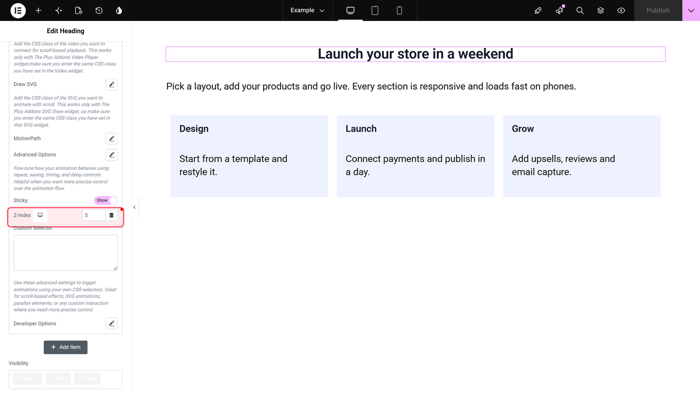This screenshot has width=700, height=393.
Task: Click the 'Pick a layout' paragraph text
Action: tap(371, 86)
